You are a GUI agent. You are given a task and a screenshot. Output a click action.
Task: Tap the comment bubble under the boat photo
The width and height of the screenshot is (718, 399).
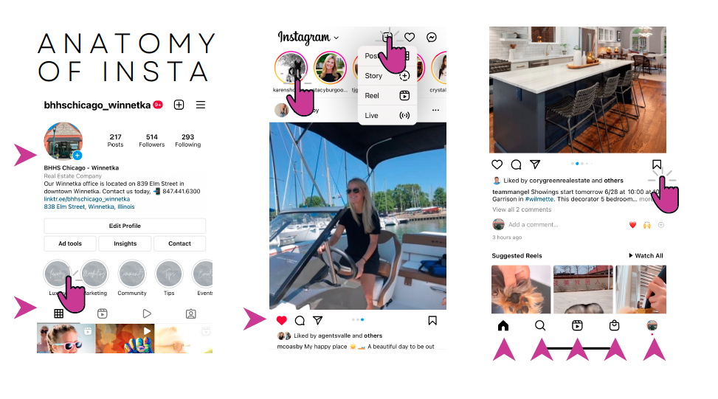(x=300, y=320)
